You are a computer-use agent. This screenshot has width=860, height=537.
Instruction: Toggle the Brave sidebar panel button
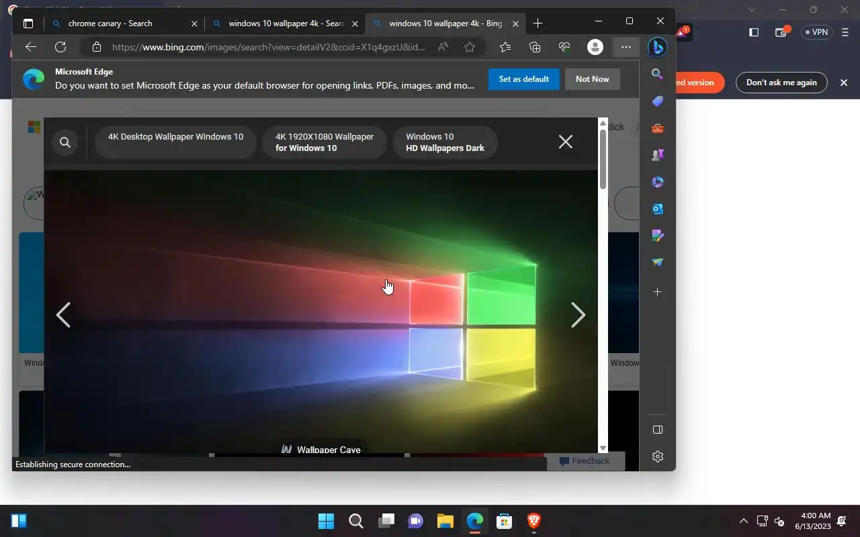(x=754, y=32)
